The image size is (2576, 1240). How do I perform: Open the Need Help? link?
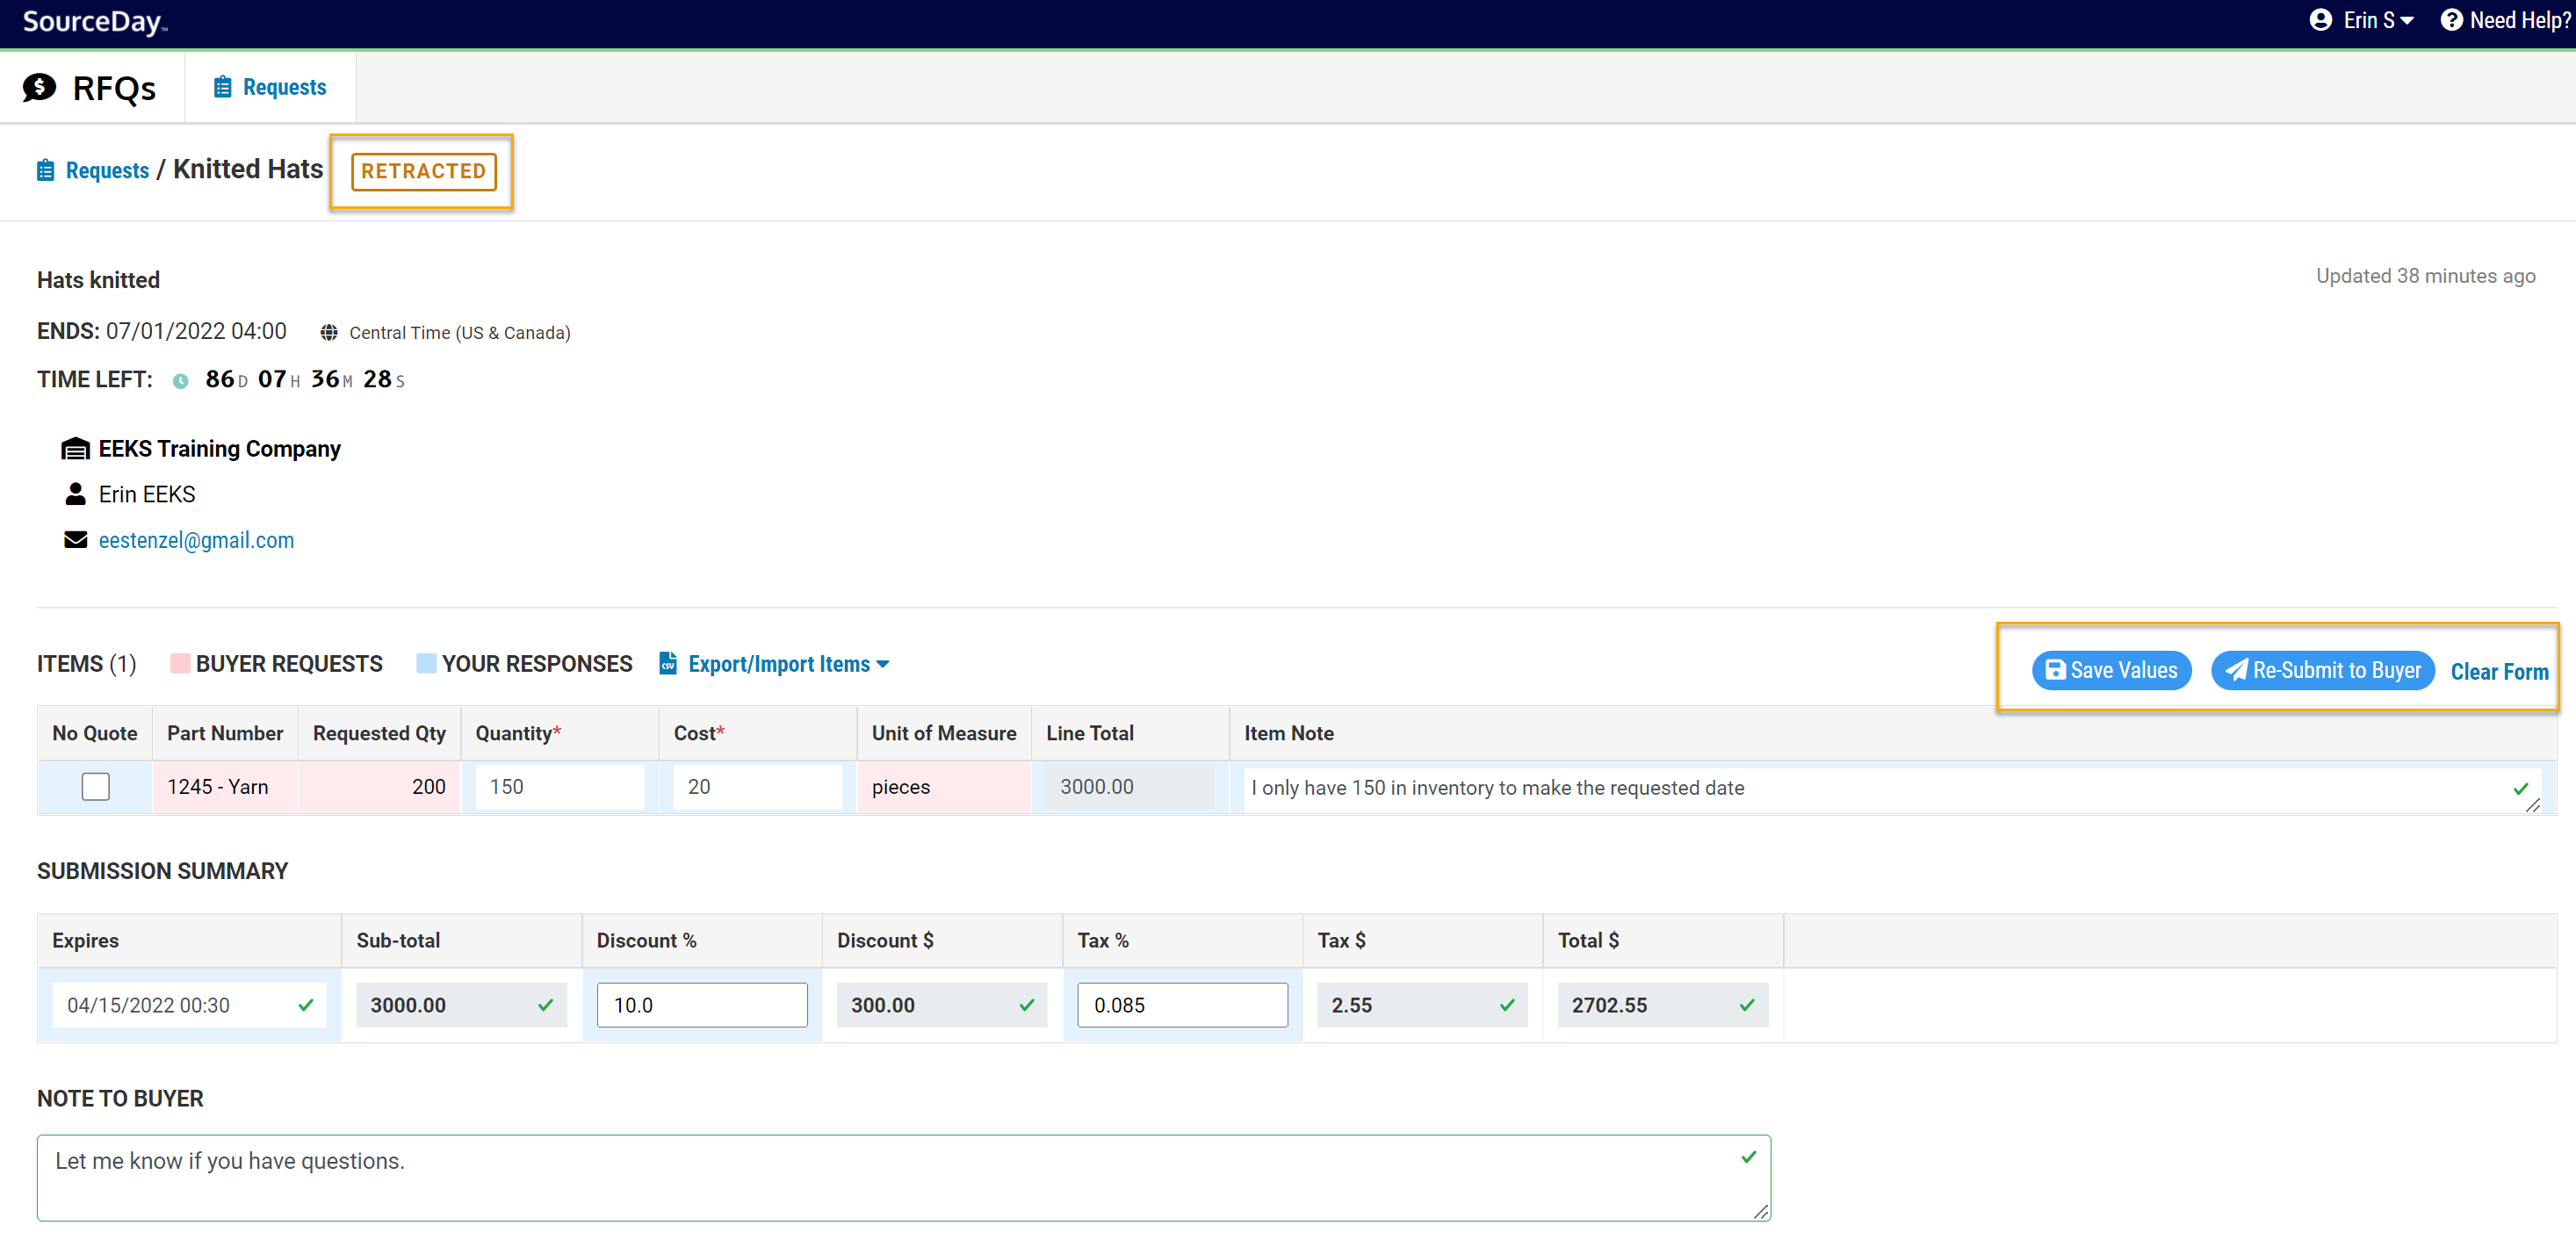click(2518, 20)
